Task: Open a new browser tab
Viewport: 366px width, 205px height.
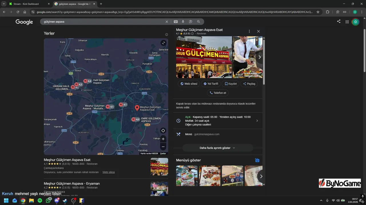Action: click(x=101, y=4)
